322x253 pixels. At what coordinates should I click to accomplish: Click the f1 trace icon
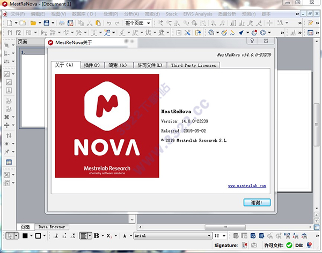10,33
